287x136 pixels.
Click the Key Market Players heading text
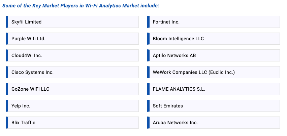point(81,6)
